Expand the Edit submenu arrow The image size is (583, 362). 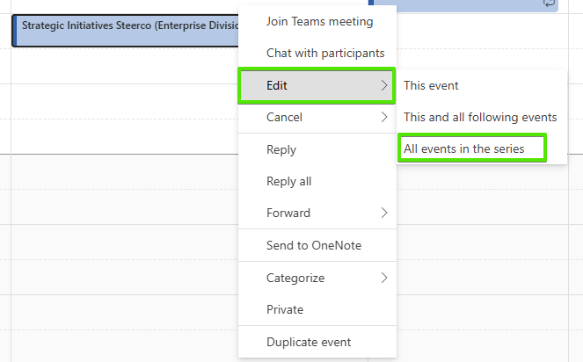[x=383, y=85]
